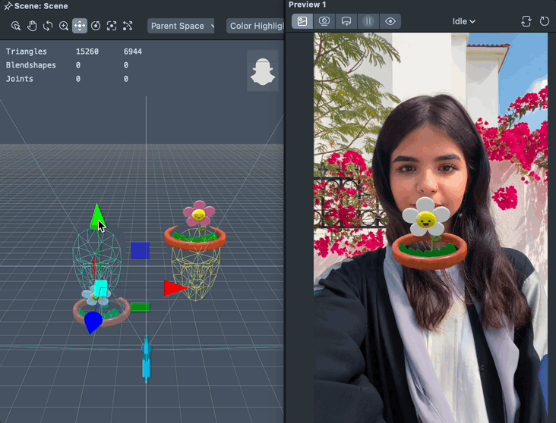The image size is (556, 423).
Task: Click the Snapchat ghost icon in the scene
Action: (263, 70)
